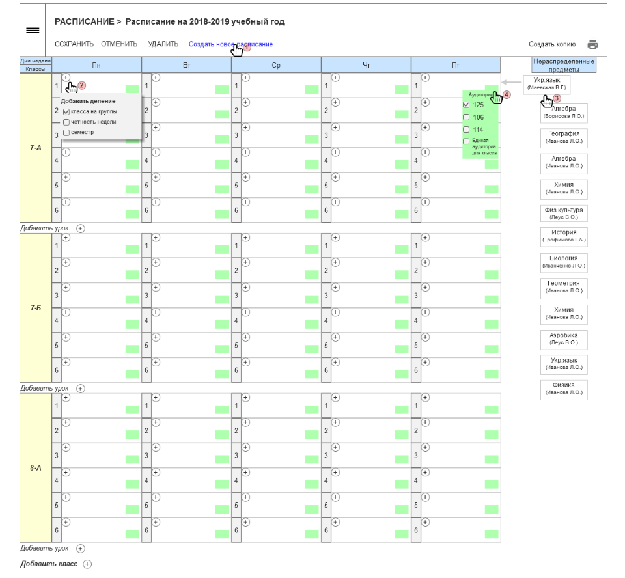Viewport: 625px width, 578px height.
Task: Click plus icon in 7-Б Tuesday lesson 3
Action: [156, 288]
